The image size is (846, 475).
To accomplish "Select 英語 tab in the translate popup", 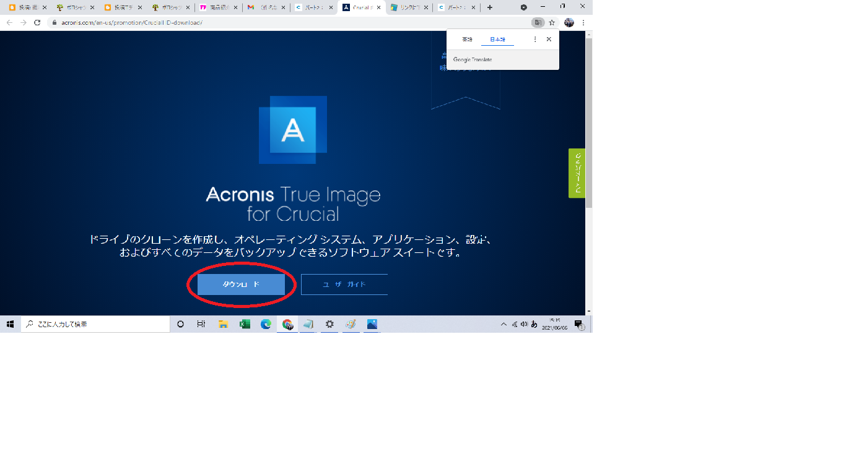I will (x=467, y=39).
